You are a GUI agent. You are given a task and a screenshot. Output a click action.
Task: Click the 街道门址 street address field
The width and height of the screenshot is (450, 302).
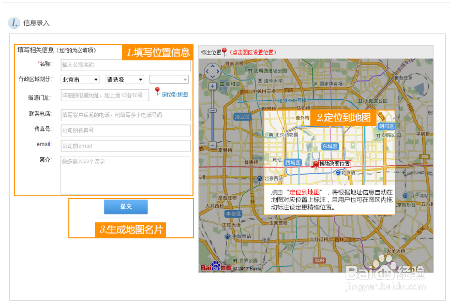click(105, 95)
